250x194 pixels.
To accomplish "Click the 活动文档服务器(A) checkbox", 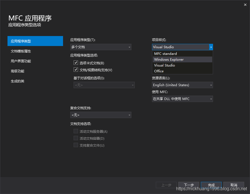I will 76,131.
